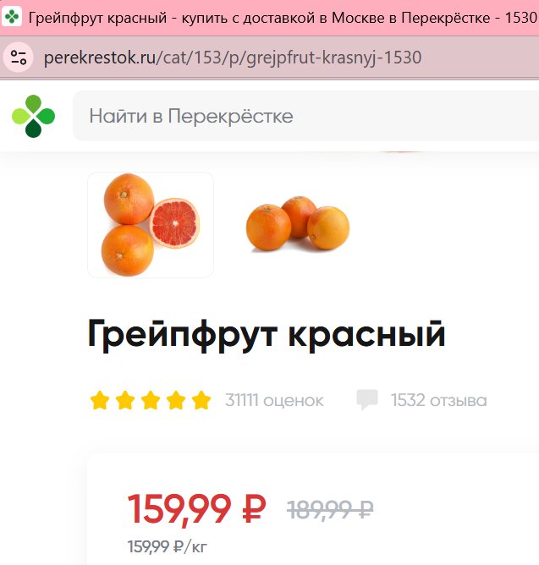Viewport: 539px width, 565px height.
Task: Select the 'Грейпфрут красный' browser tab
Action: [270, 17]
